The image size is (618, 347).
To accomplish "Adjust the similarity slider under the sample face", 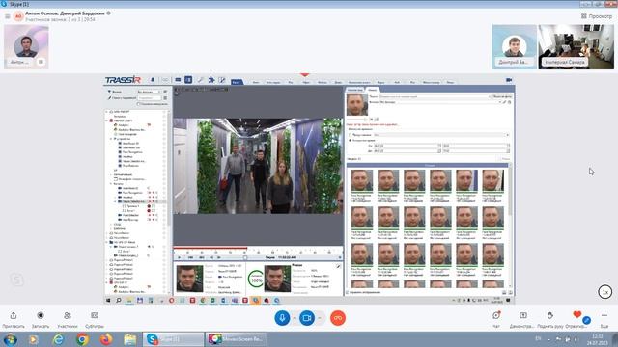I will coord(357,120).
